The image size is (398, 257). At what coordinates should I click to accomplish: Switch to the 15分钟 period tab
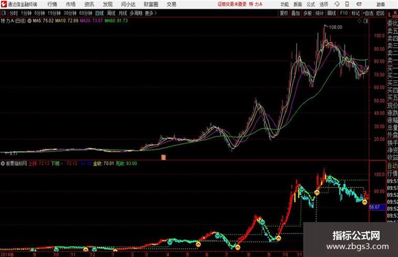54,13
